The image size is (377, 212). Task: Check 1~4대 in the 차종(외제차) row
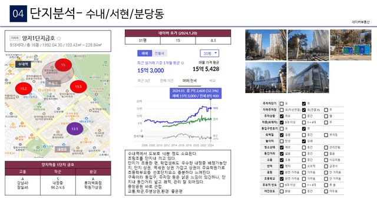(304, 122)
